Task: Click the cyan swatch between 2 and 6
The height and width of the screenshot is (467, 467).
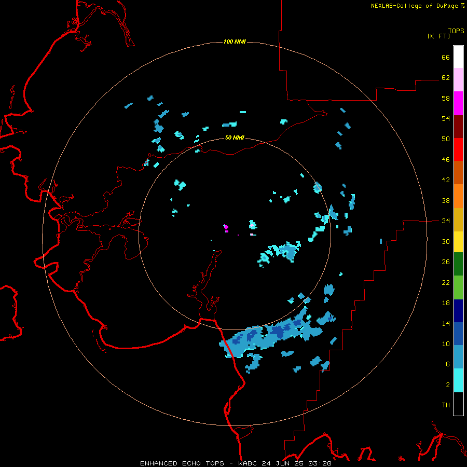Action: (458, 380)
